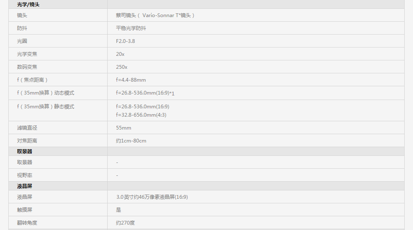Select the 视野率 row label
The width and height of the screenshot is (413, 230).
[25, 175]
